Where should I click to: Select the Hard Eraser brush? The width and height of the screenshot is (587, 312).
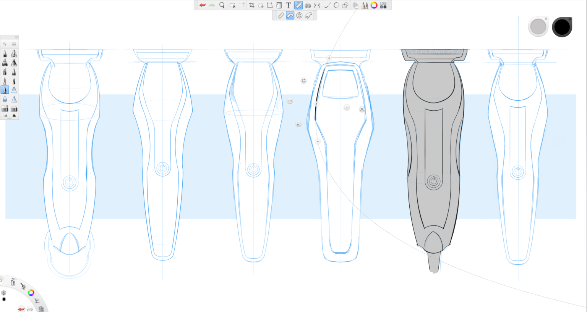[5, 109]
